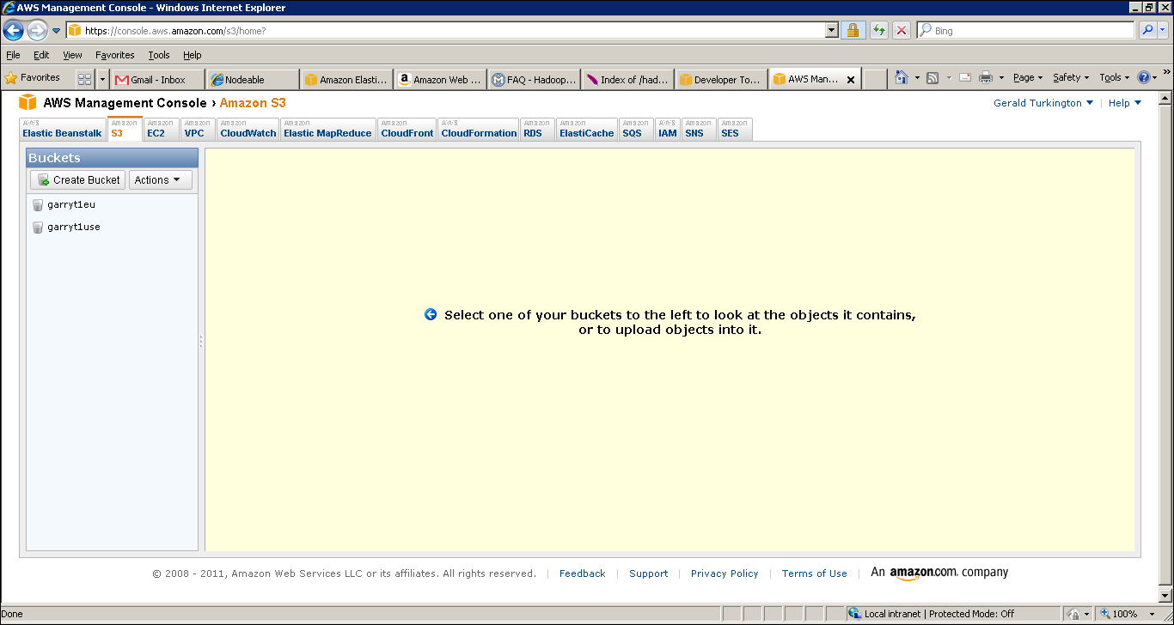Select the SES service tab
This screenshot has width=1174, height=625.
[735, 130]
